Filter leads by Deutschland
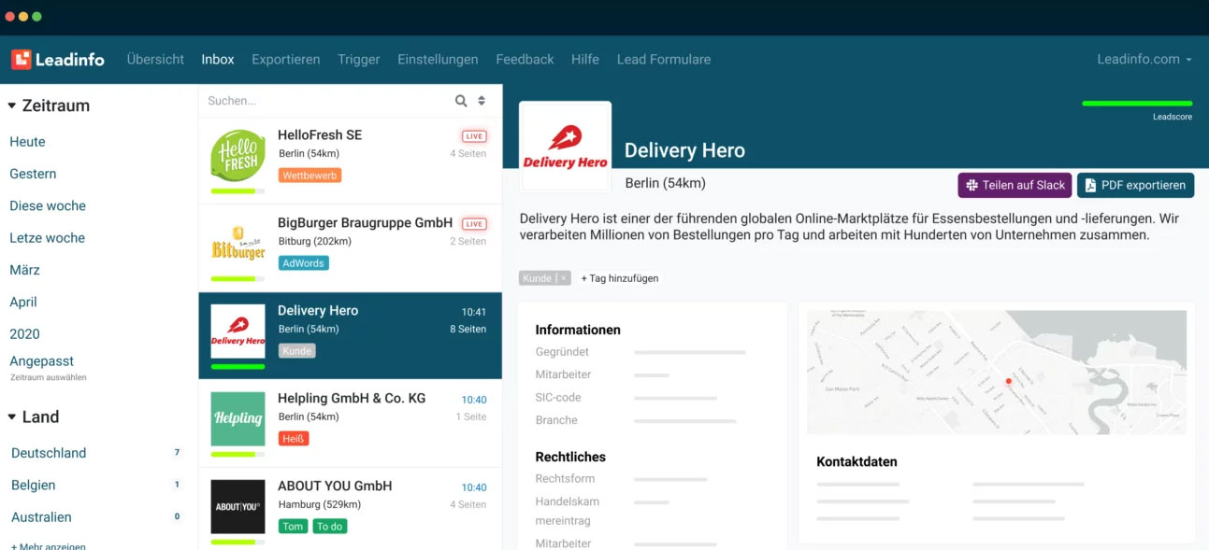Viewport: 1209px width, 550px height. pos(49,453)
